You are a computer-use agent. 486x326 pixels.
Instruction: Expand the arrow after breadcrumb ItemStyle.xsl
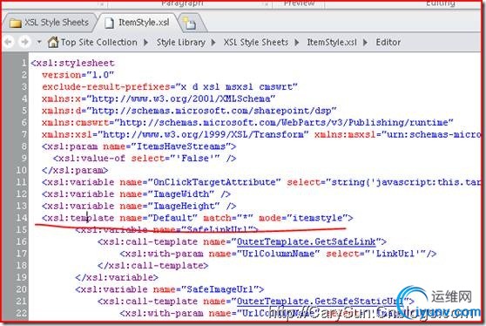(366, 42)
